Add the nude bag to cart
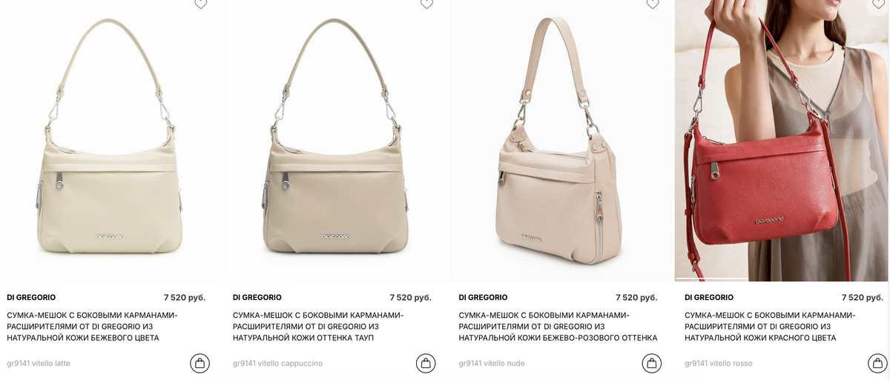The width and height of the screenshot is (890, 380). tap(651, 363)
